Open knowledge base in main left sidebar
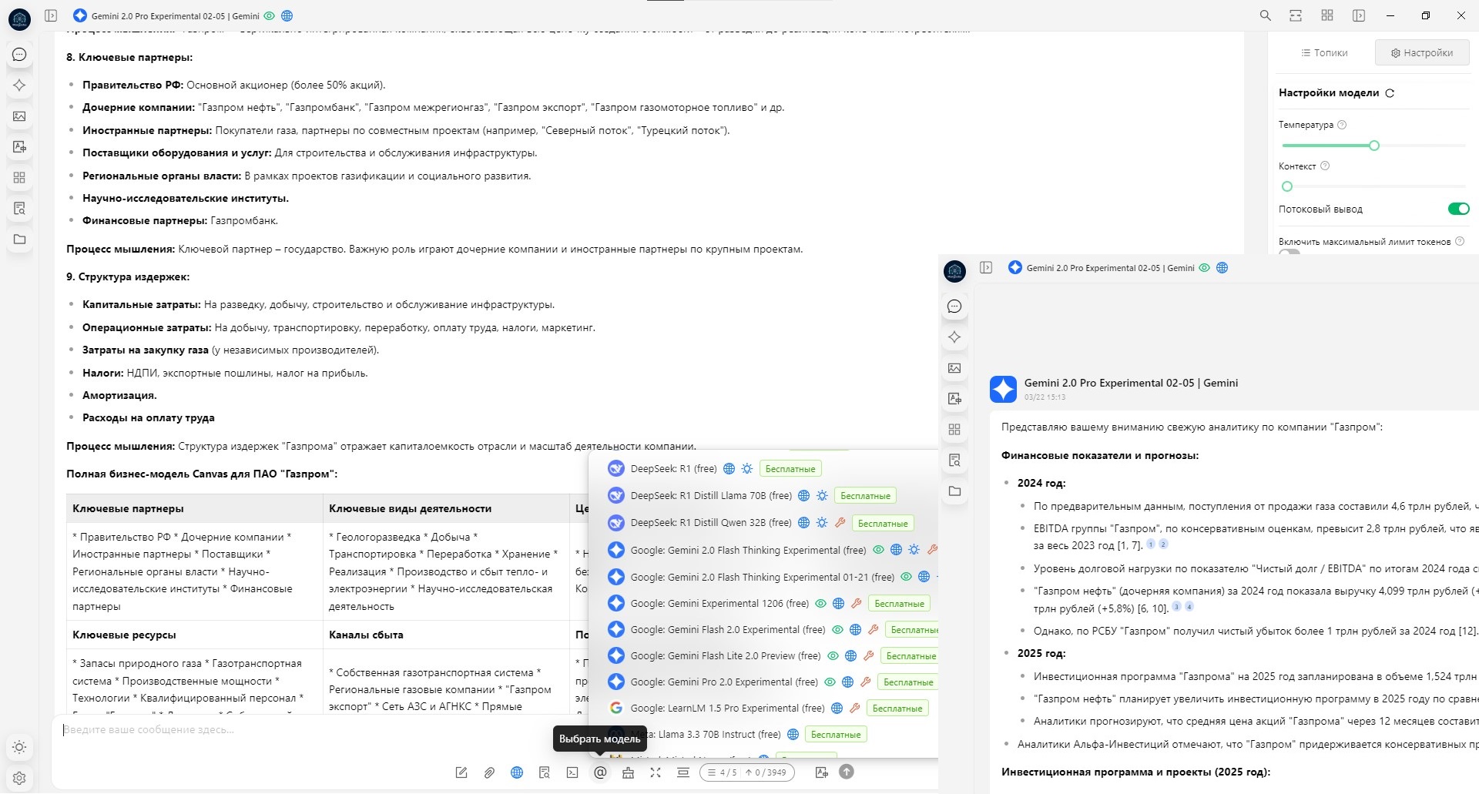 [20, 209]
